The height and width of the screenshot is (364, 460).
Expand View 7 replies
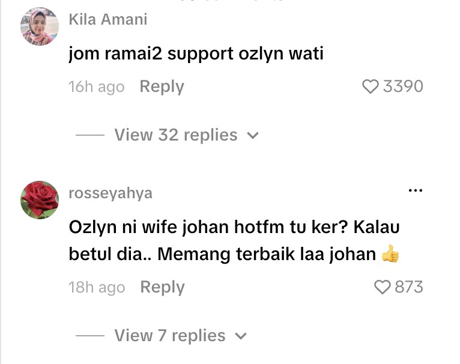pos(170,336)
